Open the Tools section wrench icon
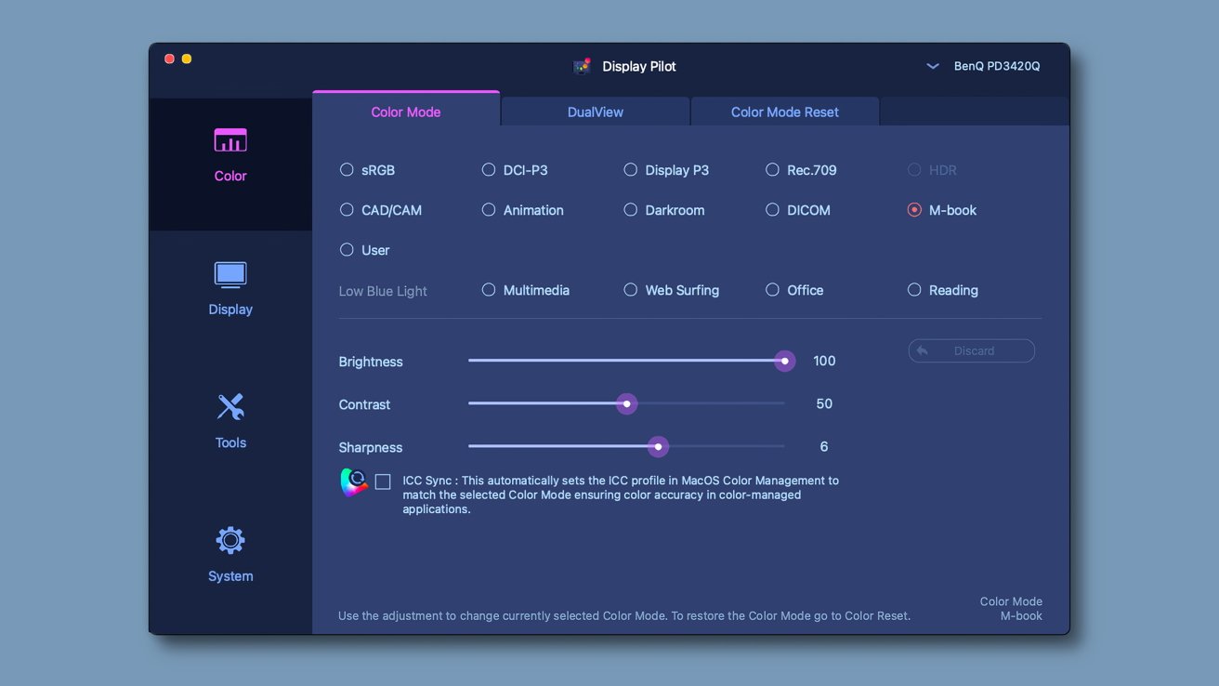1219x686 pixels. coord(230,407)
